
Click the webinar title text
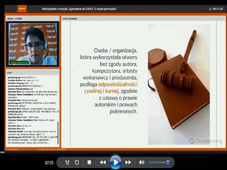(79, 8)
